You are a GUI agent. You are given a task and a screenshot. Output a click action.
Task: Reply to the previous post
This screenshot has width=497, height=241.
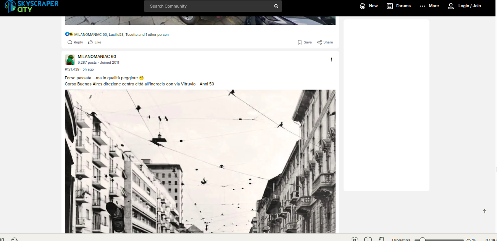tap(75, 42)
